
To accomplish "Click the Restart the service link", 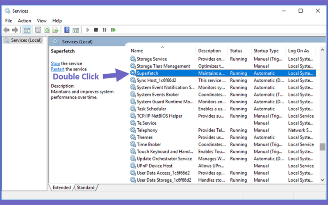I will pos(57,69).
